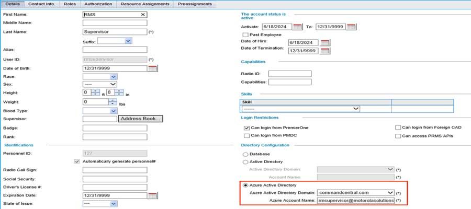
Task: Open calendar icon beside the To date
Action: 351,27
